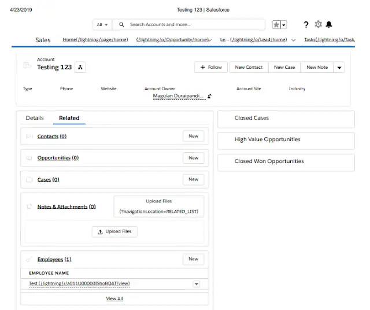Click the Type field label

[27, 88]
